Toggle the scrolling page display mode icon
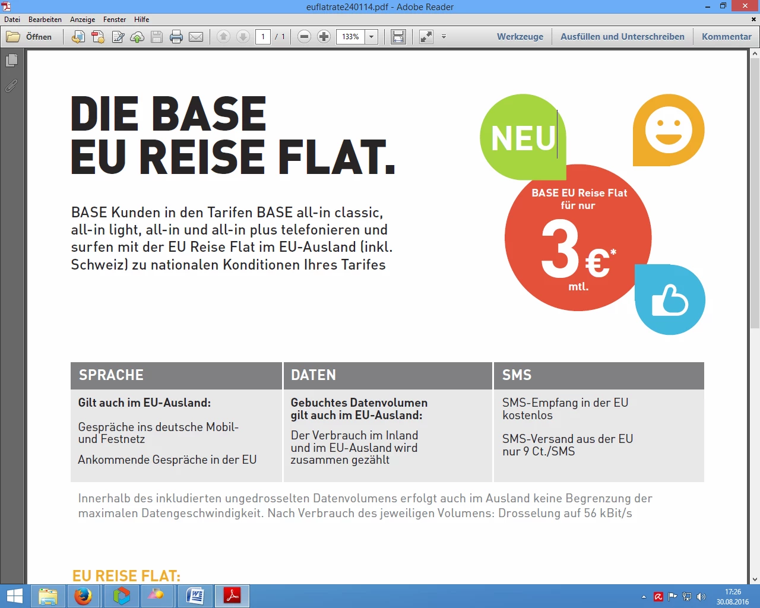The width and height of the screenshot is (760, 608). (398, 37)
